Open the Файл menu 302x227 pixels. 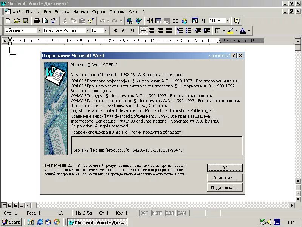17,12
